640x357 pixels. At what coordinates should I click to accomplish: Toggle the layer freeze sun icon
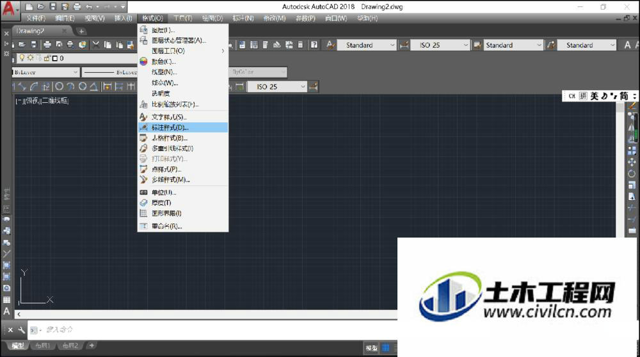point(30,58)
